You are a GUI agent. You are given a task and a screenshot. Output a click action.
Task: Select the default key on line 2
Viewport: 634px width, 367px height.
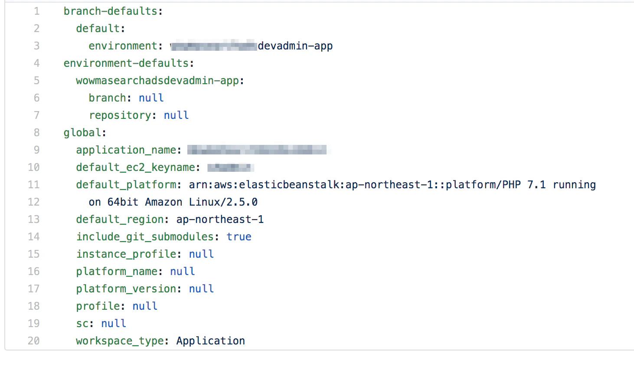[98, 29]
